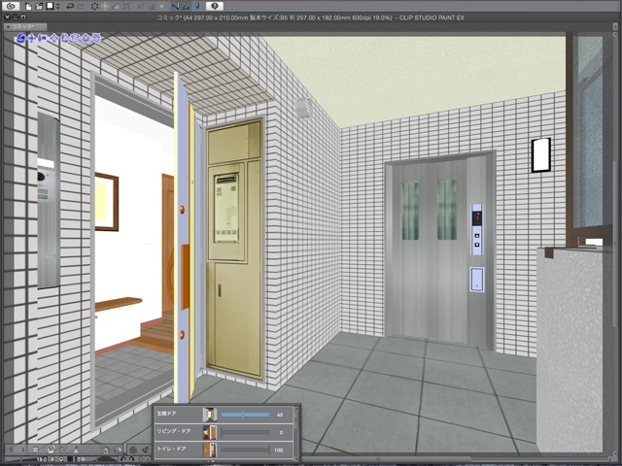Screen dimensions: 622x466
Task: Click the dotted-circle clear icon in toolbar
Action: click(95, 7)
